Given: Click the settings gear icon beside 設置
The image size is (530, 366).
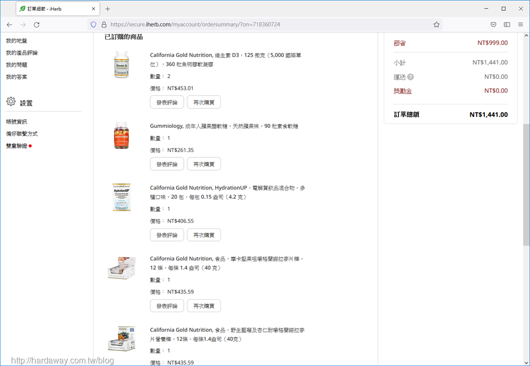Looking at the screenshot, I should point(11,101).
